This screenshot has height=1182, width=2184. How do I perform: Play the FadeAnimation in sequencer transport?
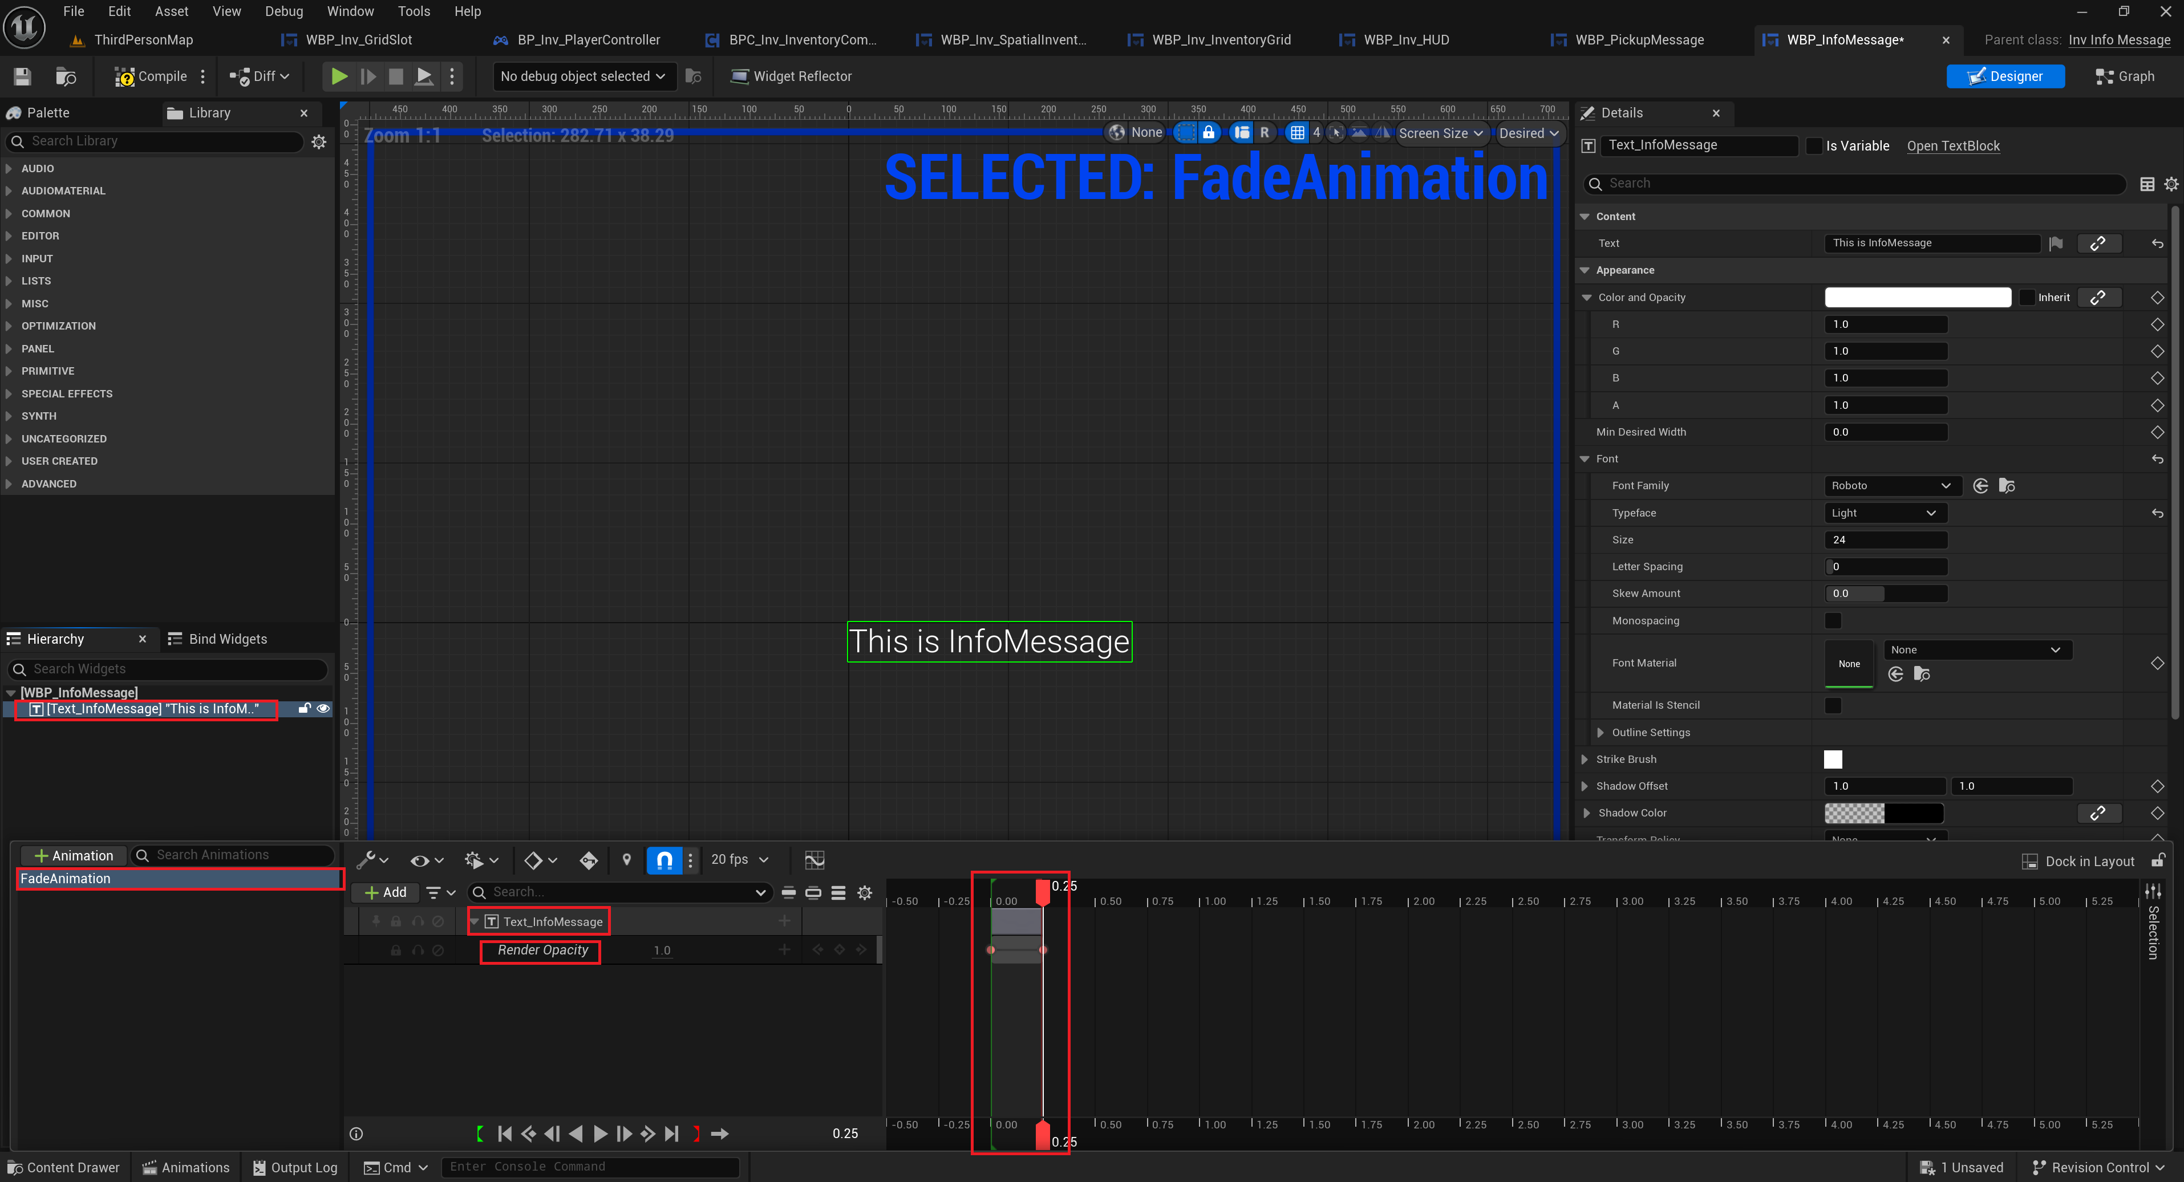tap(600, 1134)
